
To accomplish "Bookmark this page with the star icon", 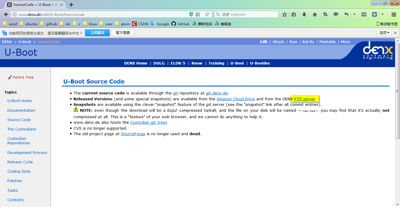I will click(x=285, y=14).
